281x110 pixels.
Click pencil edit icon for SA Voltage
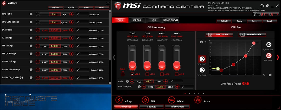(78, 30)
